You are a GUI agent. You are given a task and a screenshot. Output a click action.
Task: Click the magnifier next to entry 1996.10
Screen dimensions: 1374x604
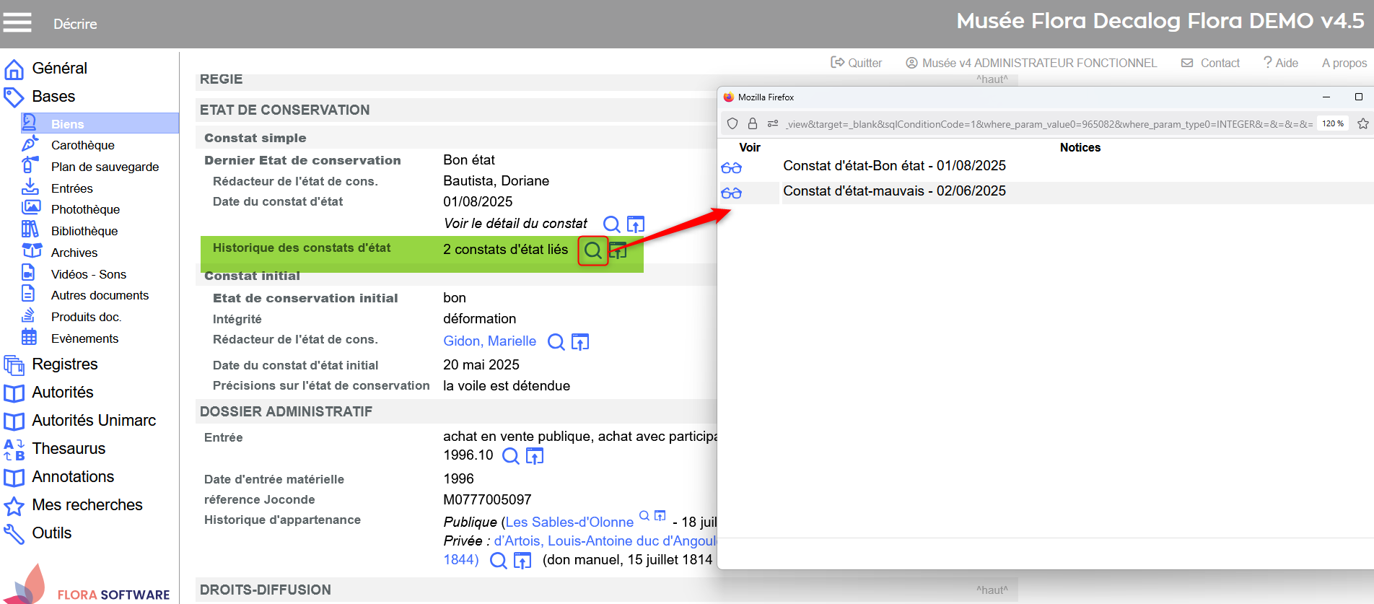tap(510, 456)
